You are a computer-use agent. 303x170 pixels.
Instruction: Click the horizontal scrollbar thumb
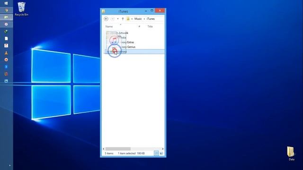[x=118, y=149]
